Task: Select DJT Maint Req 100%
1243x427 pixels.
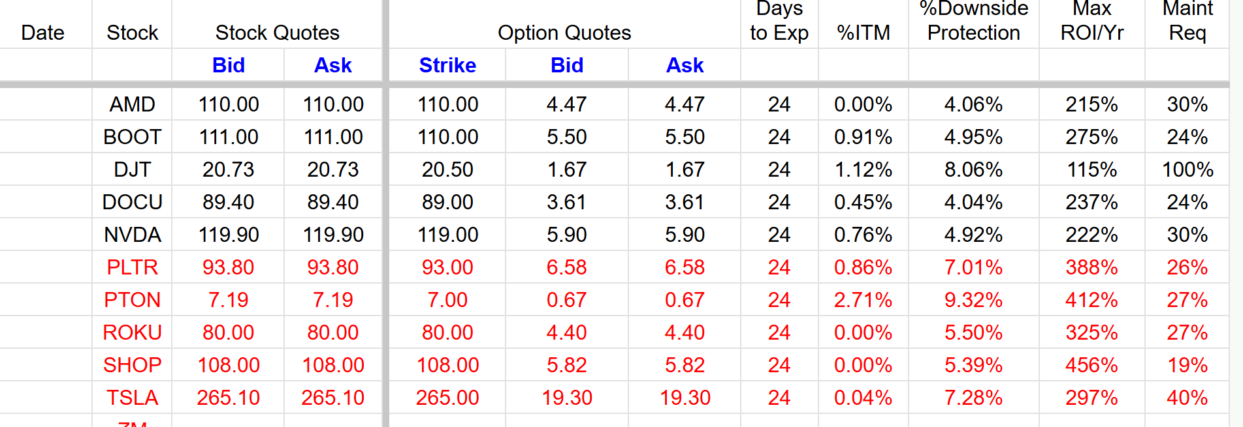Action: pyautogui.click(x=1187, y=169)
